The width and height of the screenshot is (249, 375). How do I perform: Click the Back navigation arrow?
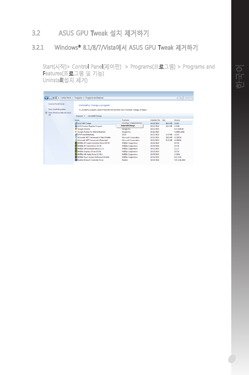[x=46, y=98]
